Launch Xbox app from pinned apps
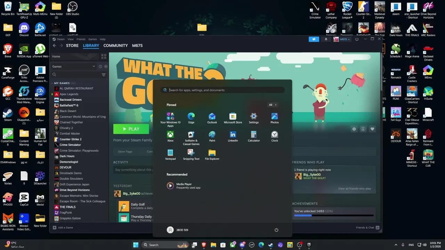The height and width of the screenshot is (250, 445). point(170,136)
